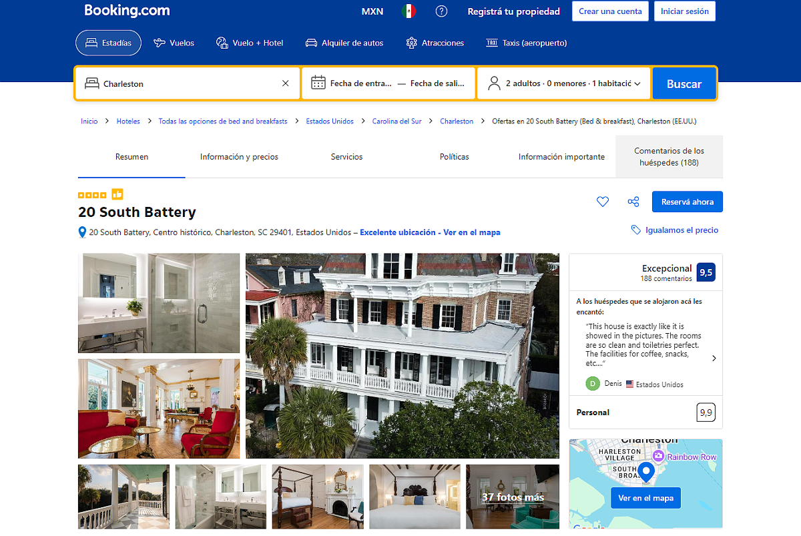Select the Servicios section tab
The height and width of the screenshot is (536, 801).
pos(346,157)
